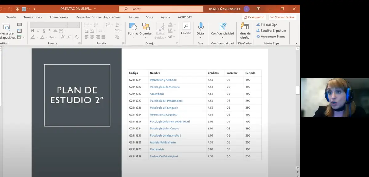The image size is (369, 177).
Task: Open the Transiciones tab
Action: pos(33,17)
